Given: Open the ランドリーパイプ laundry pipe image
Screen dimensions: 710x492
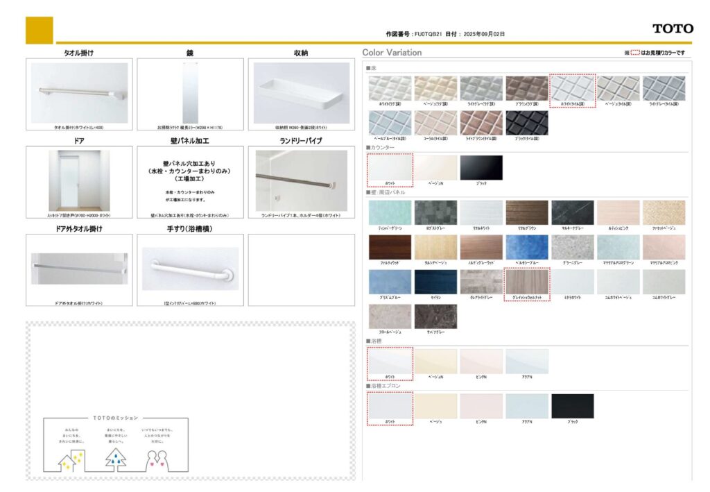Looking at the screenshot, I should [x=301, y=180].
